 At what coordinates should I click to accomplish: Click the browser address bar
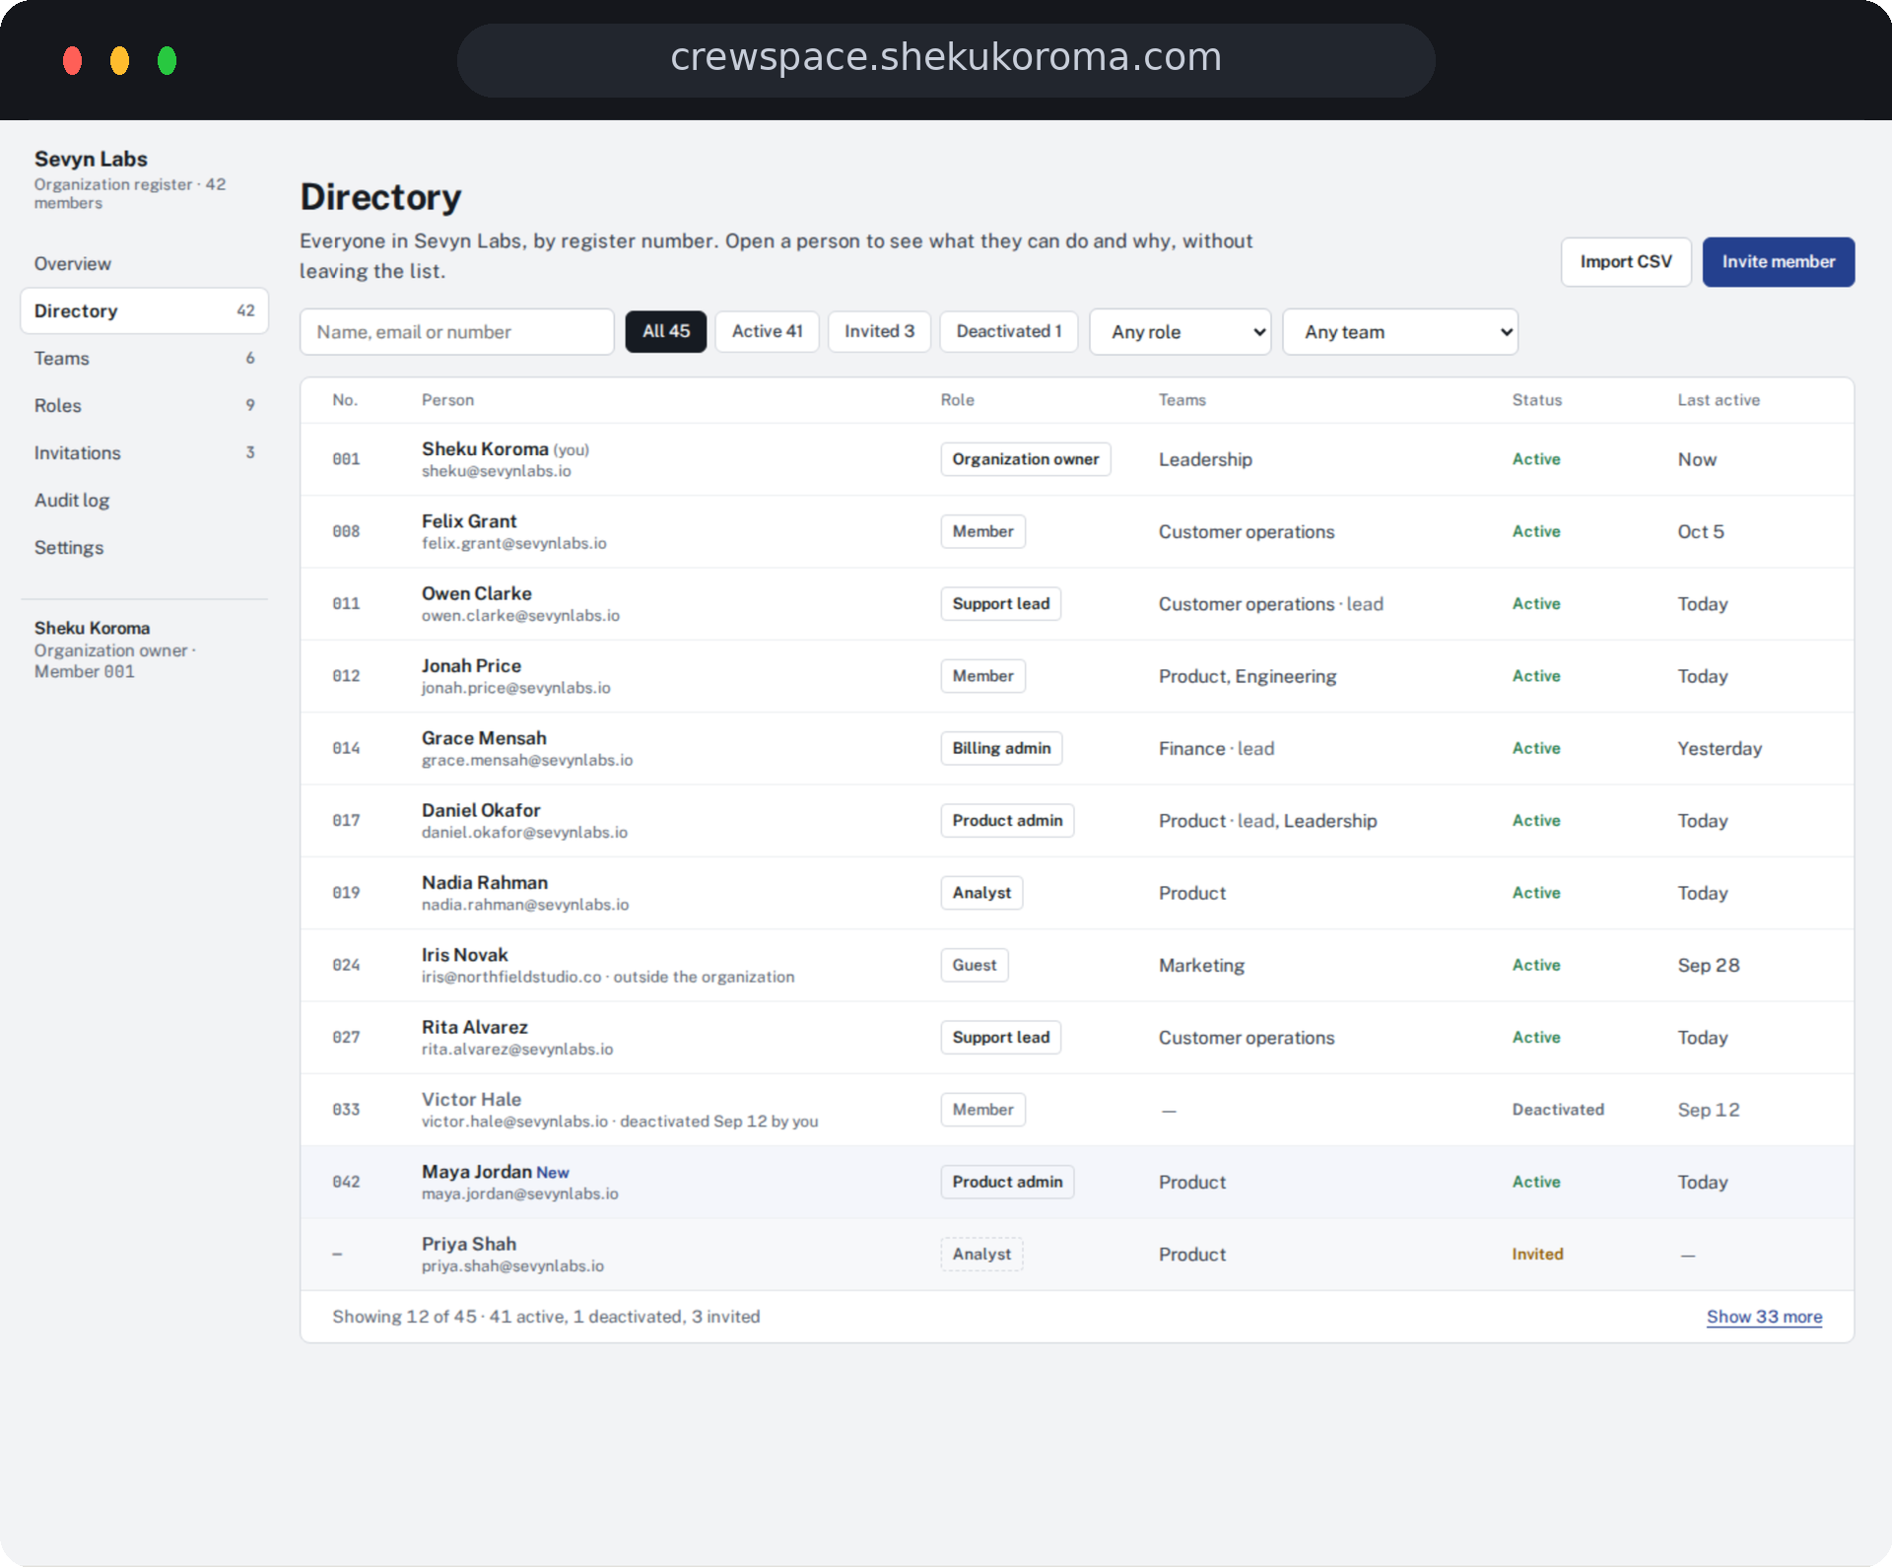946,59
